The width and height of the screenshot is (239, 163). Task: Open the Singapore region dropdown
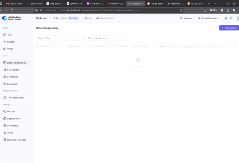tap(188, 18)
